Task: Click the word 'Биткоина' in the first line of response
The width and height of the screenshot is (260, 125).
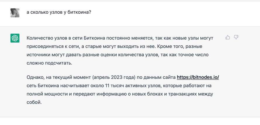Action: (x=94, y=38)
